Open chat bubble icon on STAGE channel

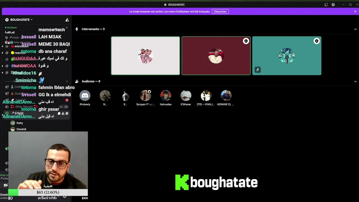point(59,114)
